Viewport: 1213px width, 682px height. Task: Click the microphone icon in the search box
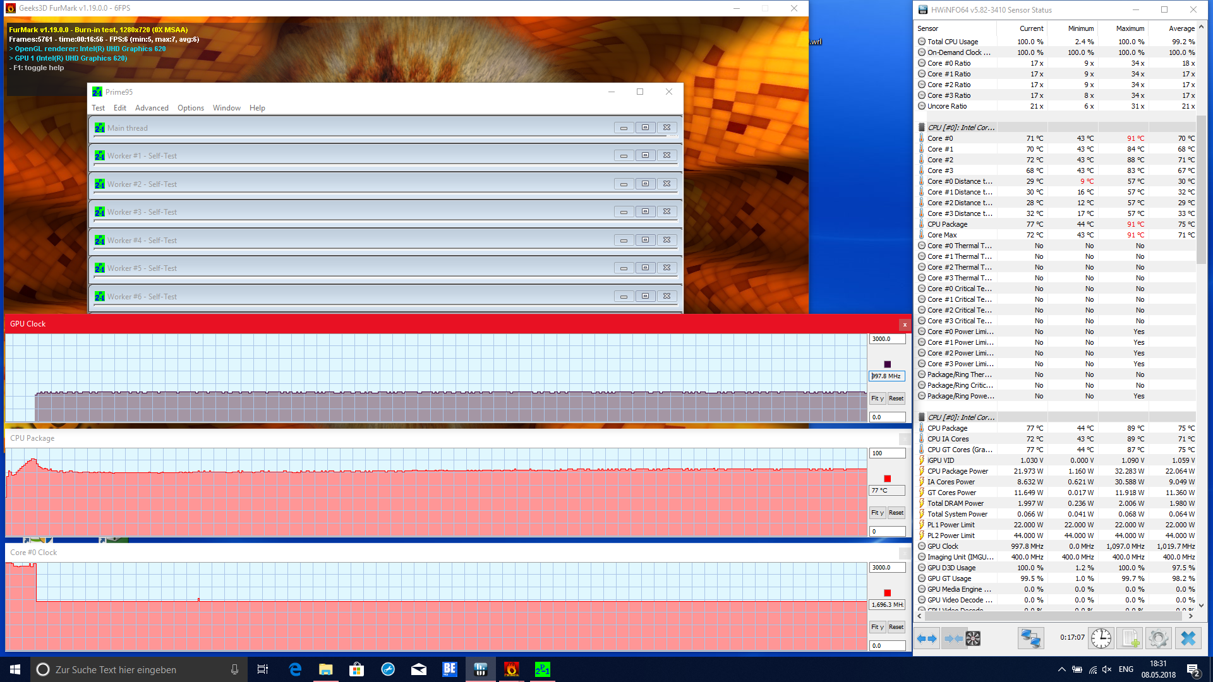click(234, 669)
